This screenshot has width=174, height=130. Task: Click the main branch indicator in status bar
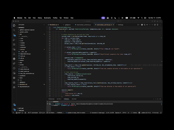click(x=18, y=113)
